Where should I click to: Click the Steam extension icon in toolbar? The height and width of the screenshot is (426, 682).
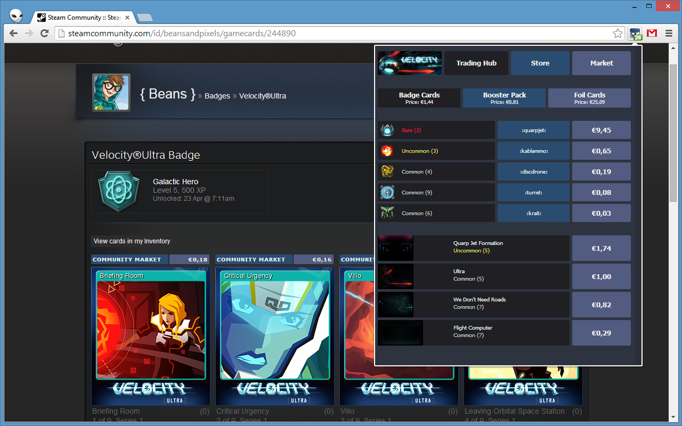pyautogui.click(x=635, y=34)
